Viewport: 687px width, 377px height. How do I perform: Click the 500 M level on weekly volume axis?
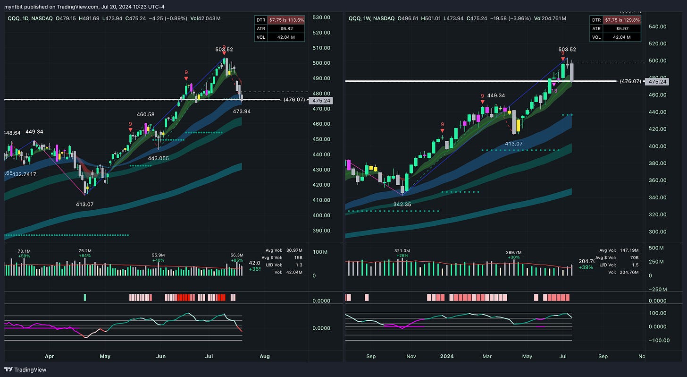click(656, 248)
